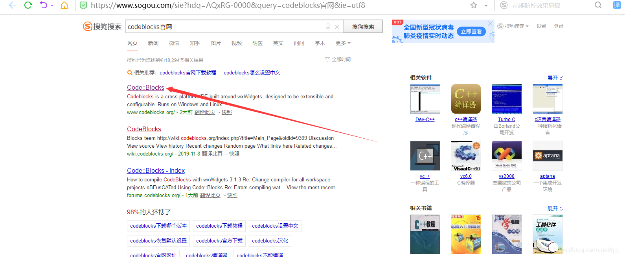Click the microphone voice search icon
Viewport: 625px width, 257px height.
(328, 27)
